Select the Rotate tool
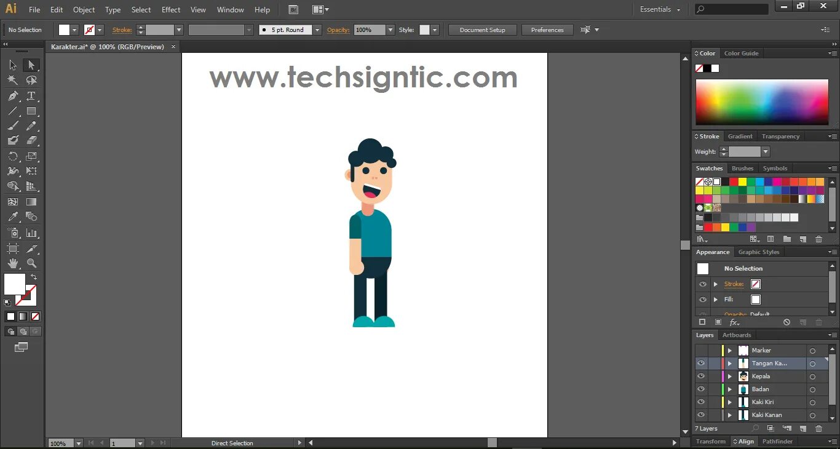Viewport: 840px width, 449px height. (x=13, y=156)
